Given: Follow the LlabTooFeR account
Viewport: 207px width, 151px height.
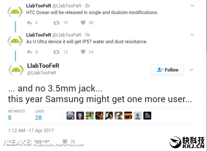Looking at the screenshot, I should [x=167, y=70].
